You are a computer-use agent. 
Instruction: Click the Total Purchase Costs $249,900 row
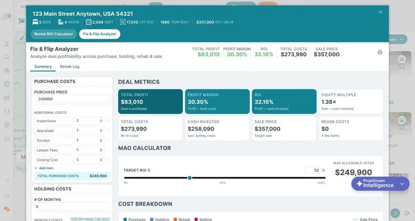(72, 176)
